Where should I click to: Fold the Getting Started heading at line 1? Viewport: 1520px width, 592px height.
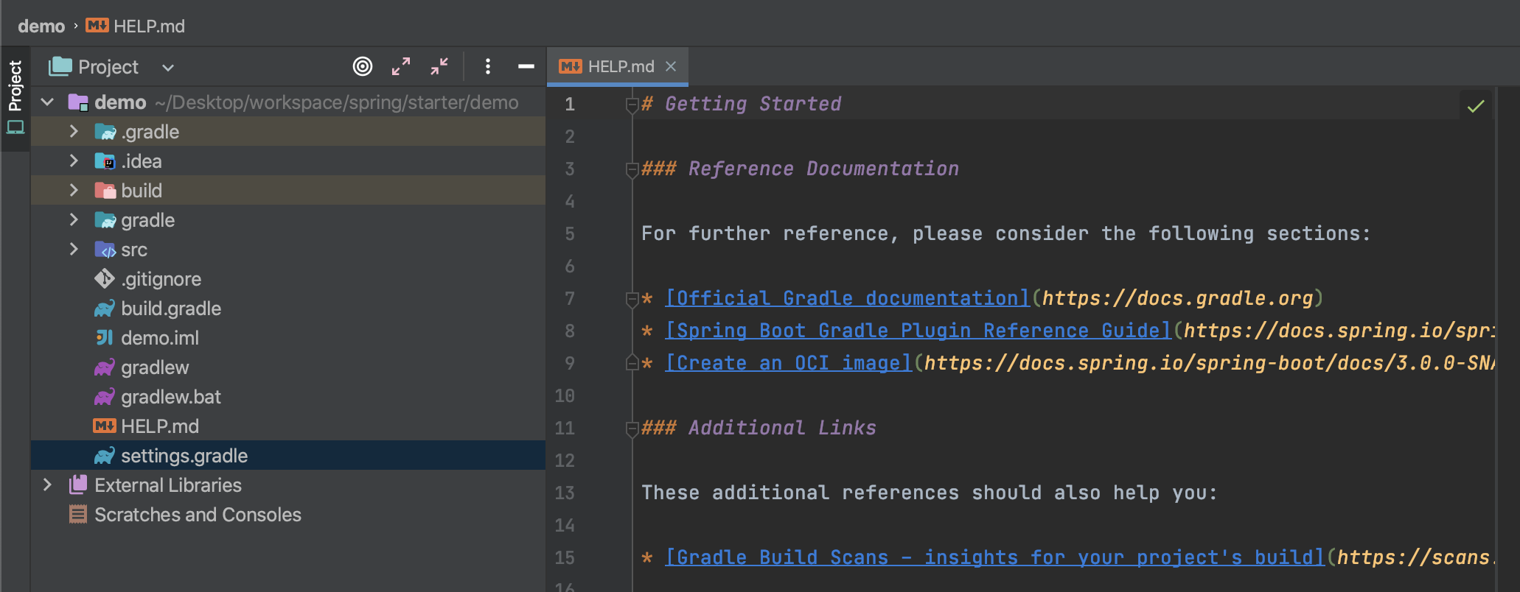632,105
